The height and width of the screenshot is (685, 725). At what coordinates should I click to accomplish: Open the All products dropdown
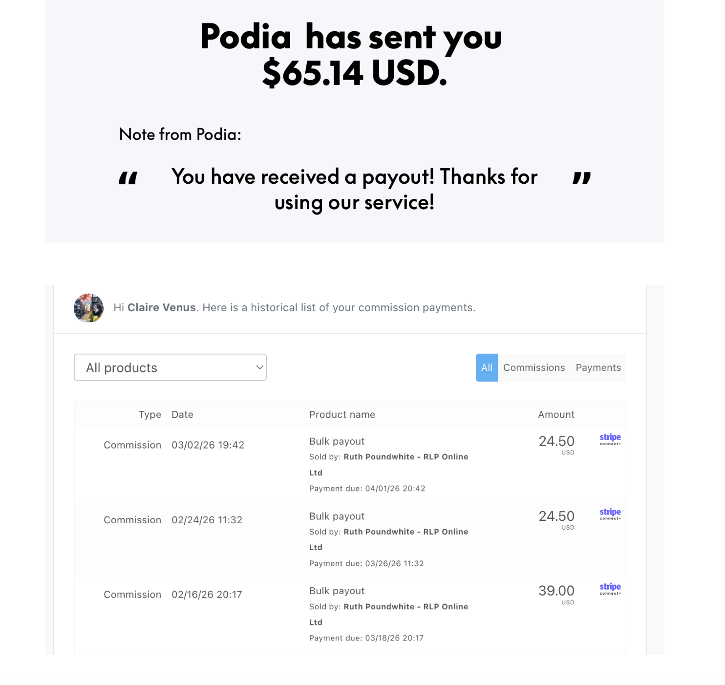pyautogui.click(x=170, y=367)
